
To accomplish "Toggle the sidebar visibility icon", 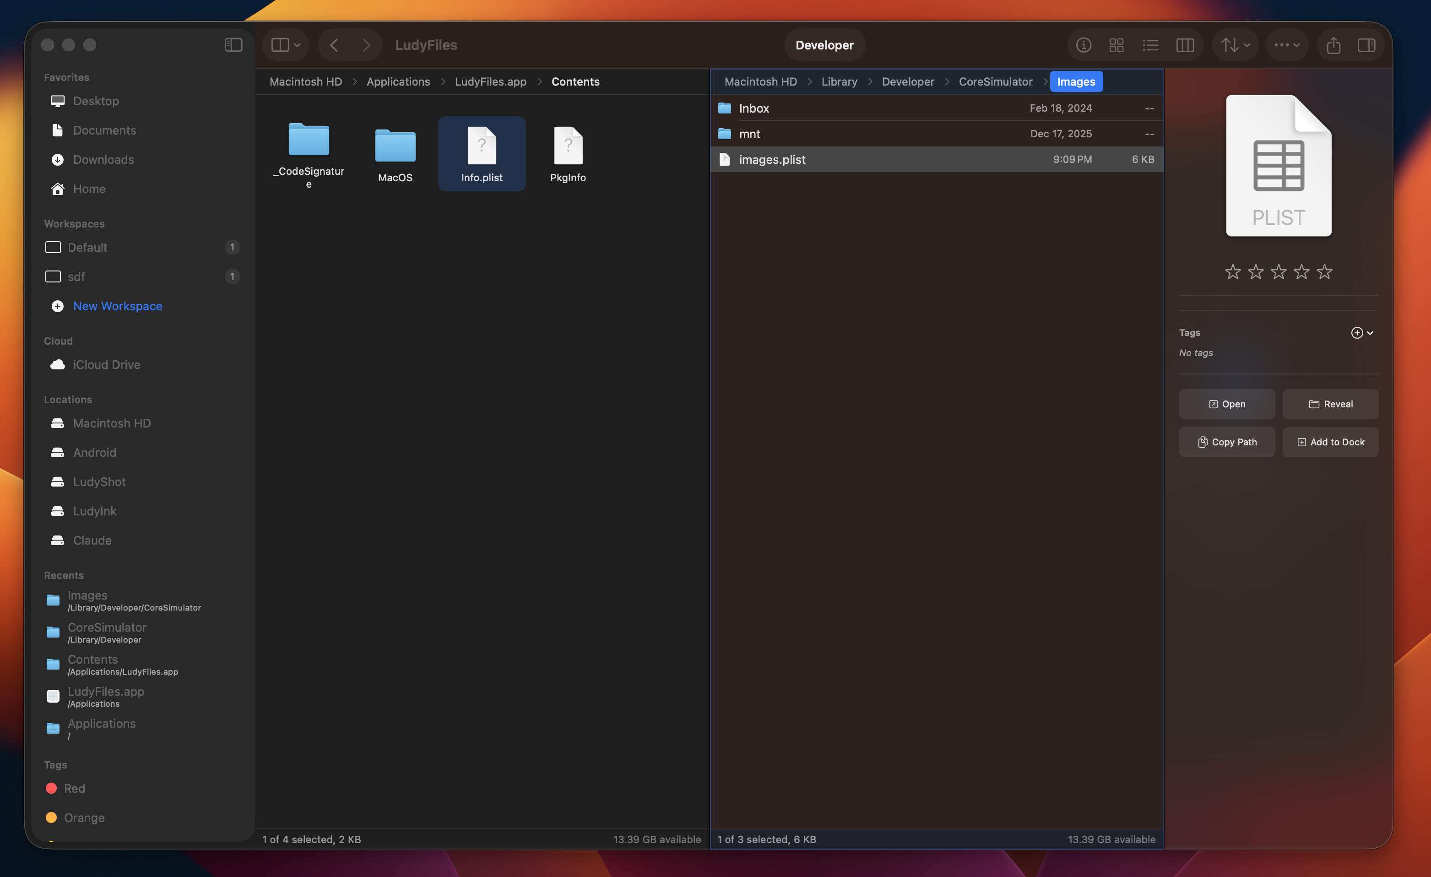I will (233, 45).
